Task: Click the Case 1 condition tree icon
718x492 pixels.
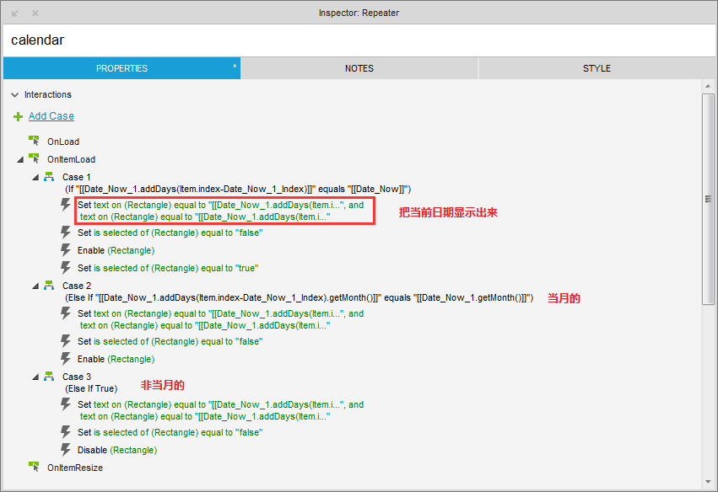Action: (49, 177)
